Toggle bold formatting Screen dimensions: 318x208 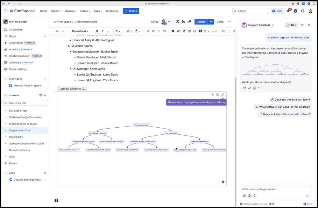pos(97,31)
